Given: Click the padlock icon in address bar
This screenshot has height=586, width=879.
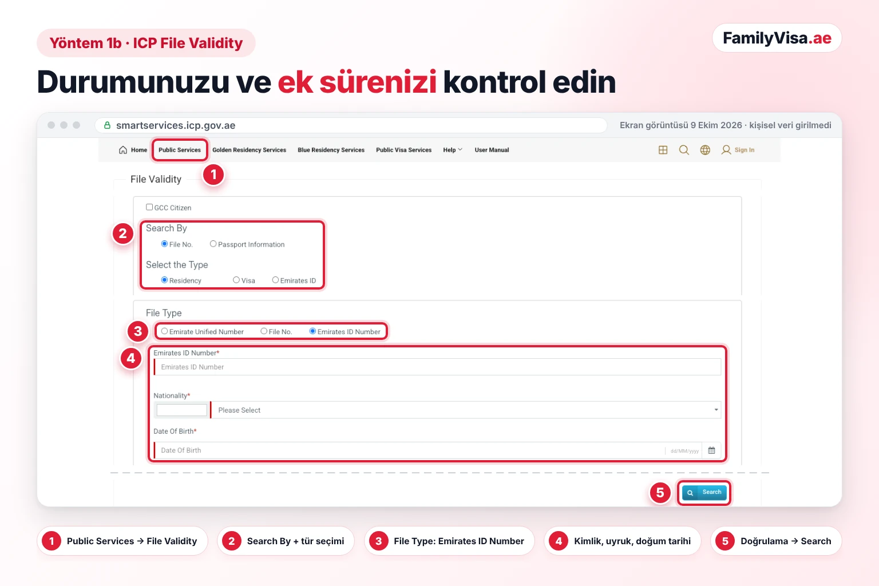Looking at the screenshot, I should click(107, 125).
